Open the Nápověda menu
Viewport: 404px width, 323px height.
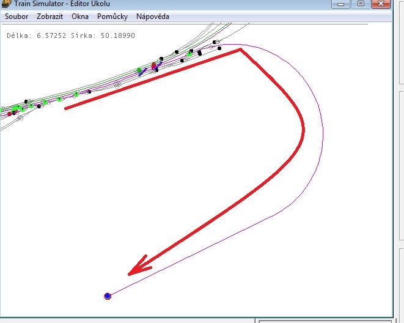(153, 17)
